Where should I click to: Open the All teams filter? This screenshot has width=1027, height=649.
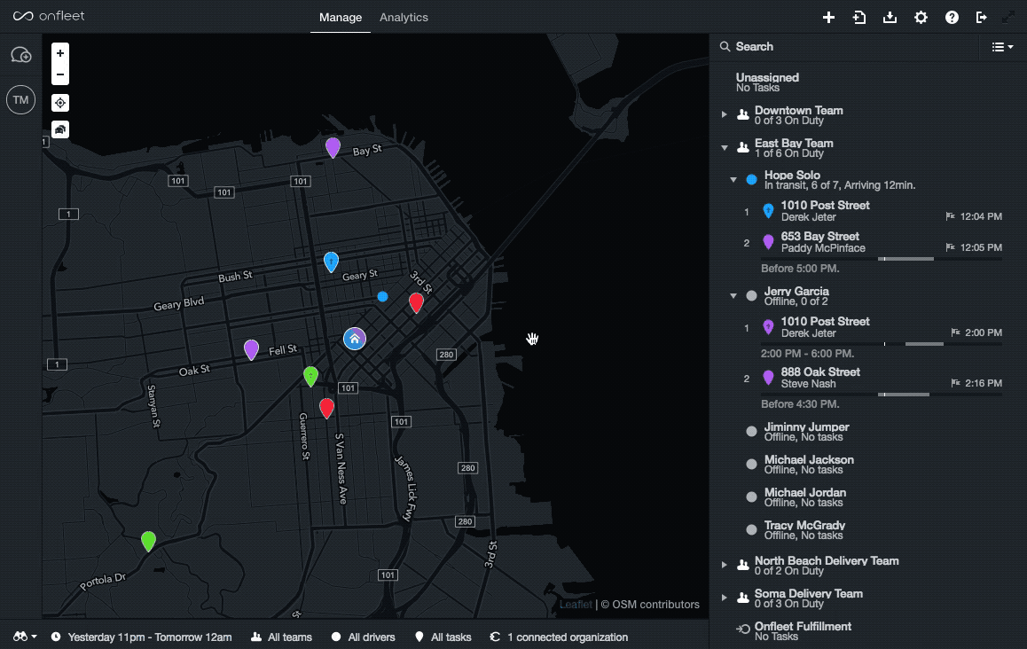[x=282, y=637]
